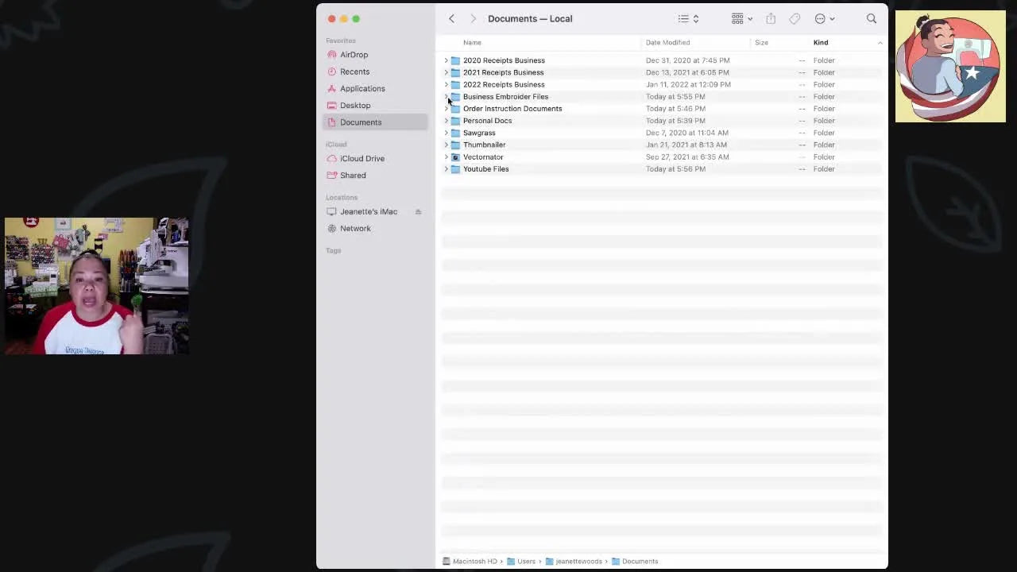Click the Search magnifier icon
The image size is (1017, 572).
[872, 17]
